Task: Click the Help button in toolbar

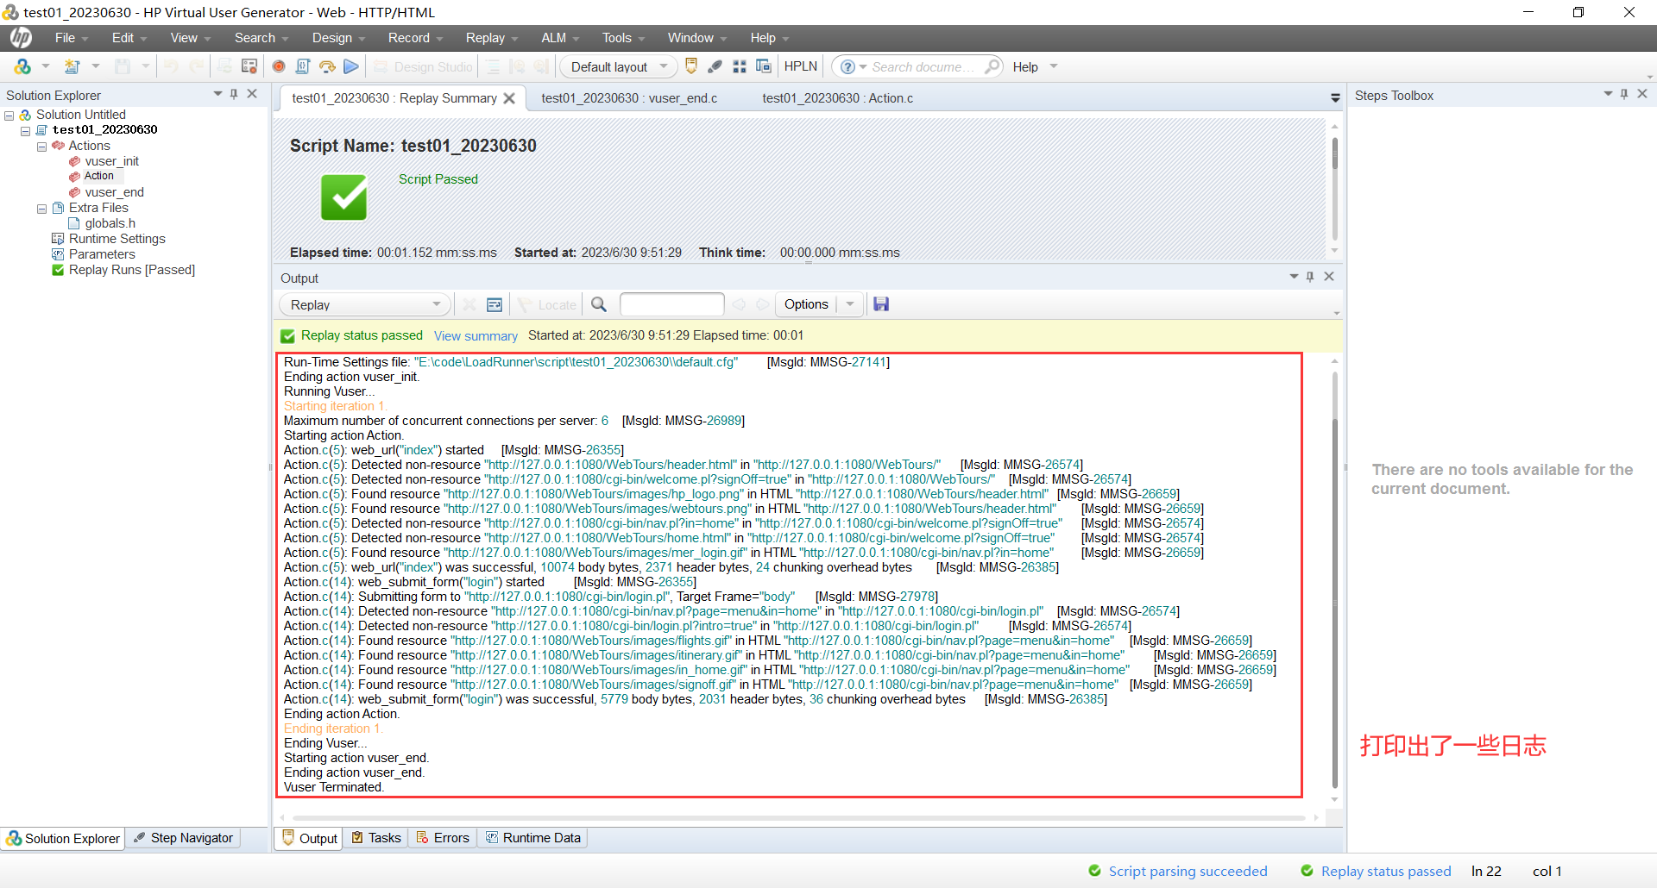Action: point(1025,67)
